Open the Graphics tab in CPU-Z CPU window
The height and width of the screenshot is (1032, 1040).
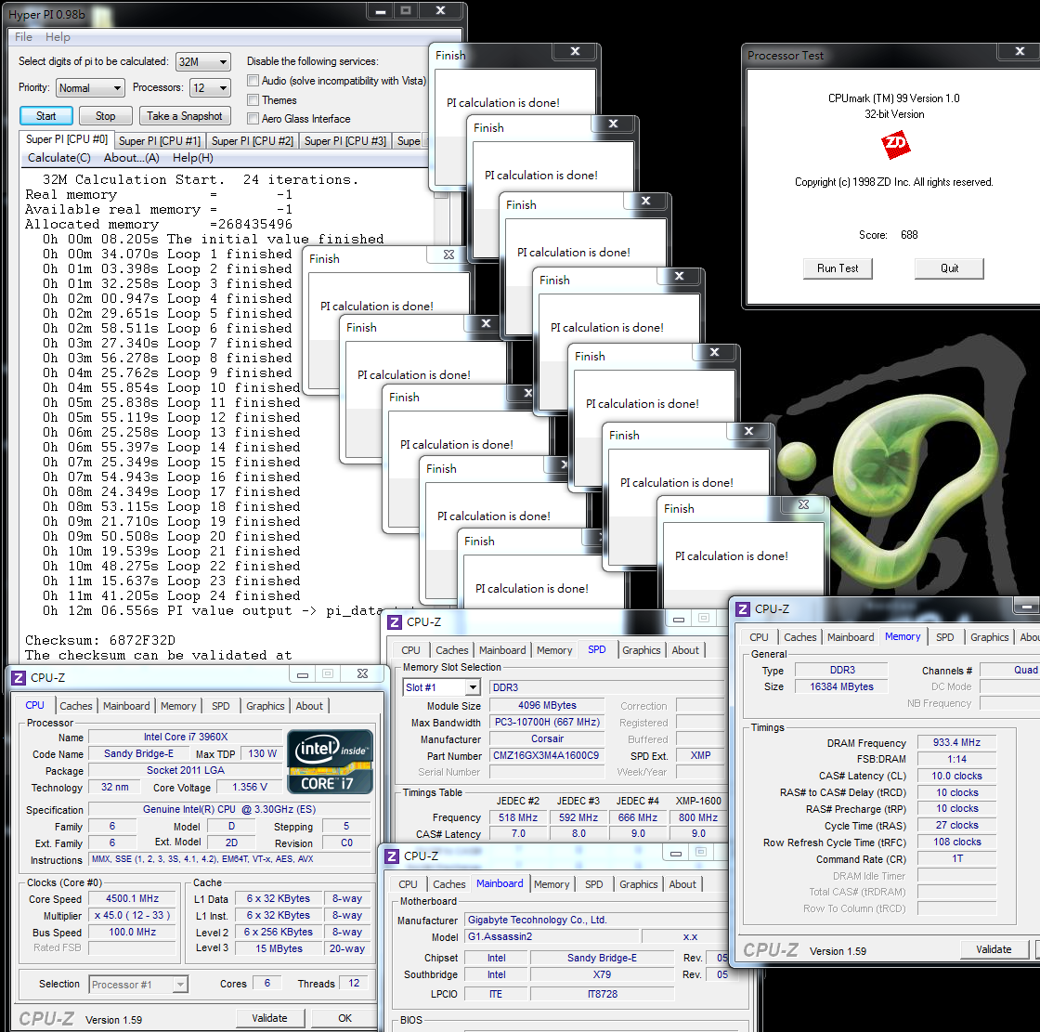[266, 706]
